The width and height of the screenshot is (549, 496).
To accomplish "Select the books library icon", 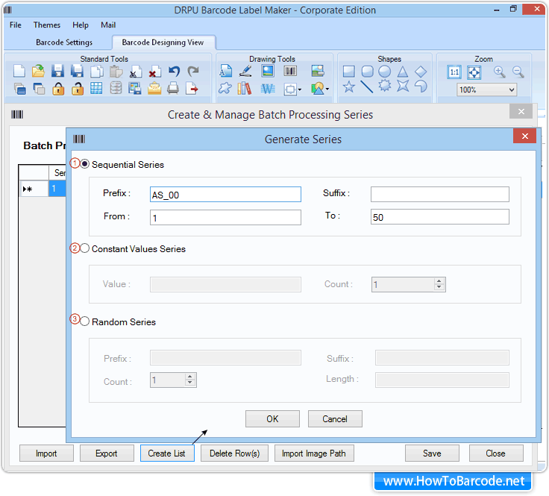I will [x=245, y=89].
